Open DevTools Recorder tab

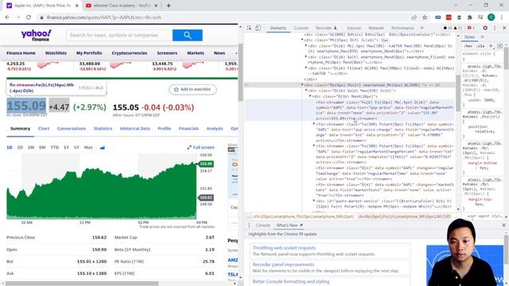point(326,28)
